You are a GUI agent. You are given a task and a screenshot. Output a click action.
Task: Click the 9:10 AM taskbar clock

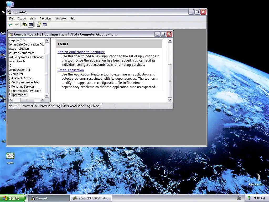(259, 198)
